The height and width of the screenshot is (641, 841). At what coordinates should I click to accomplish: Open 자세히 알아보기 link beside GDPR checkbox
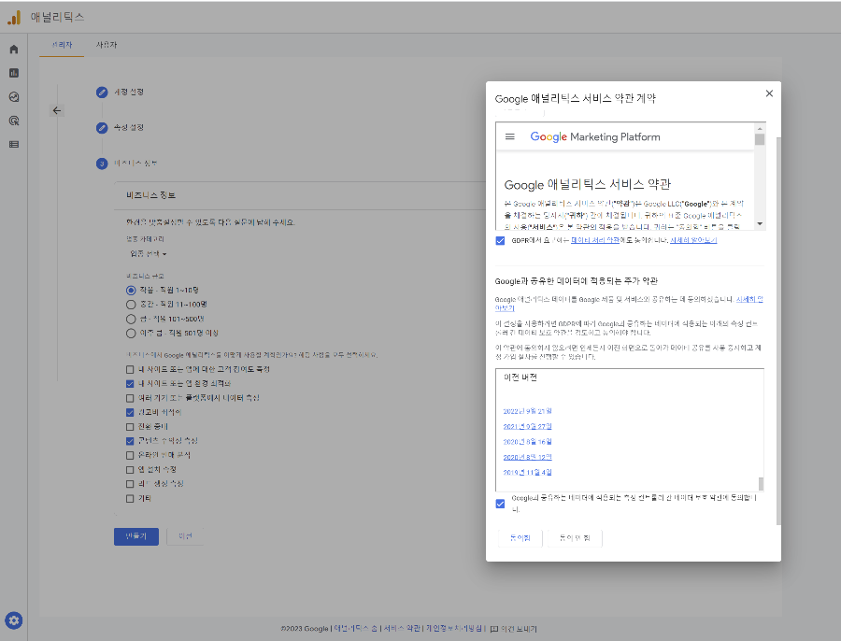[x=693, y=240]
